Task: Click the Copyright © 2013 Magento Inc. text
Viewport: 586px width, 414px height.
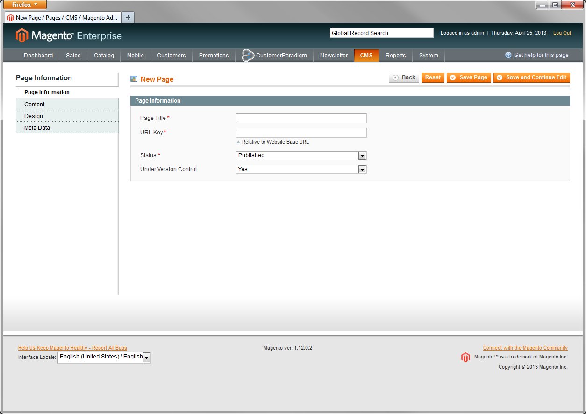Action: (x=533, y=367)
